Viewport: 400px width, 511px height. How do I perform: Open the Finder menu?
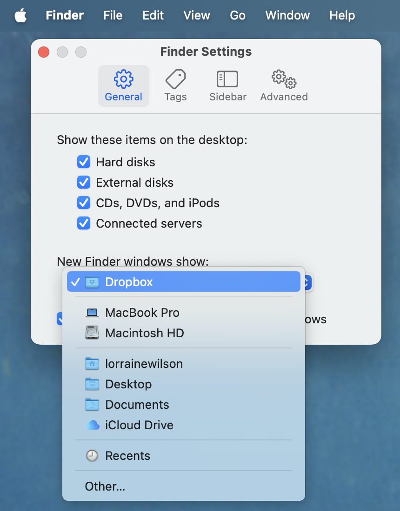click(x=65, y=15)
